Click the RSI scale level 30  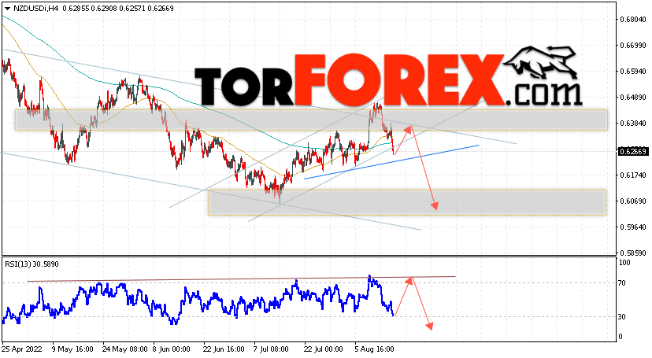(x=622, y=317)
